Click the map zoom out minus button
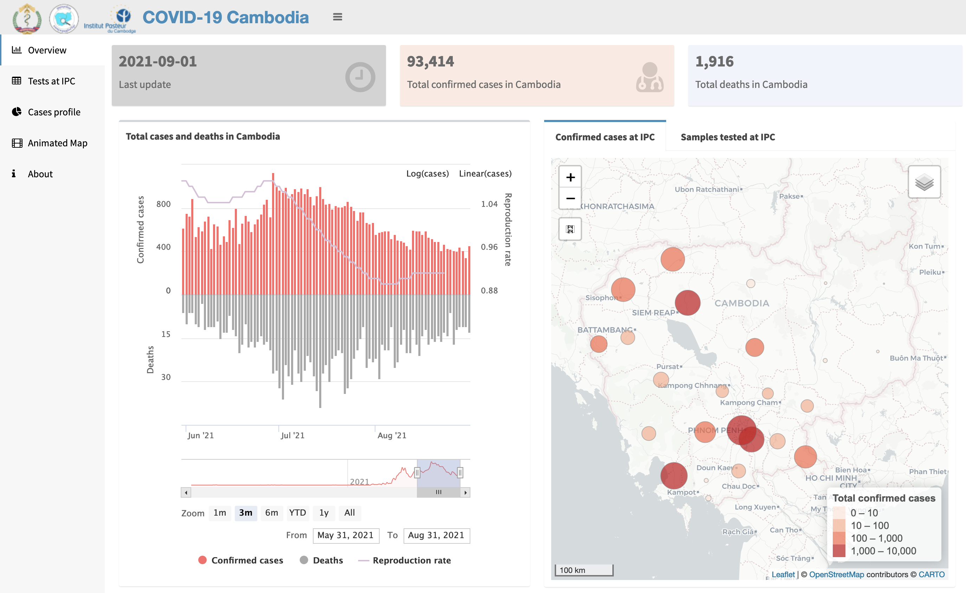The height and width of the screenshot is (593, 966). [570, 198]
